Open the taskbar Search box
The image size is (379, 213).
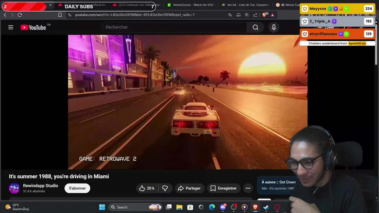tap(135, 207)
